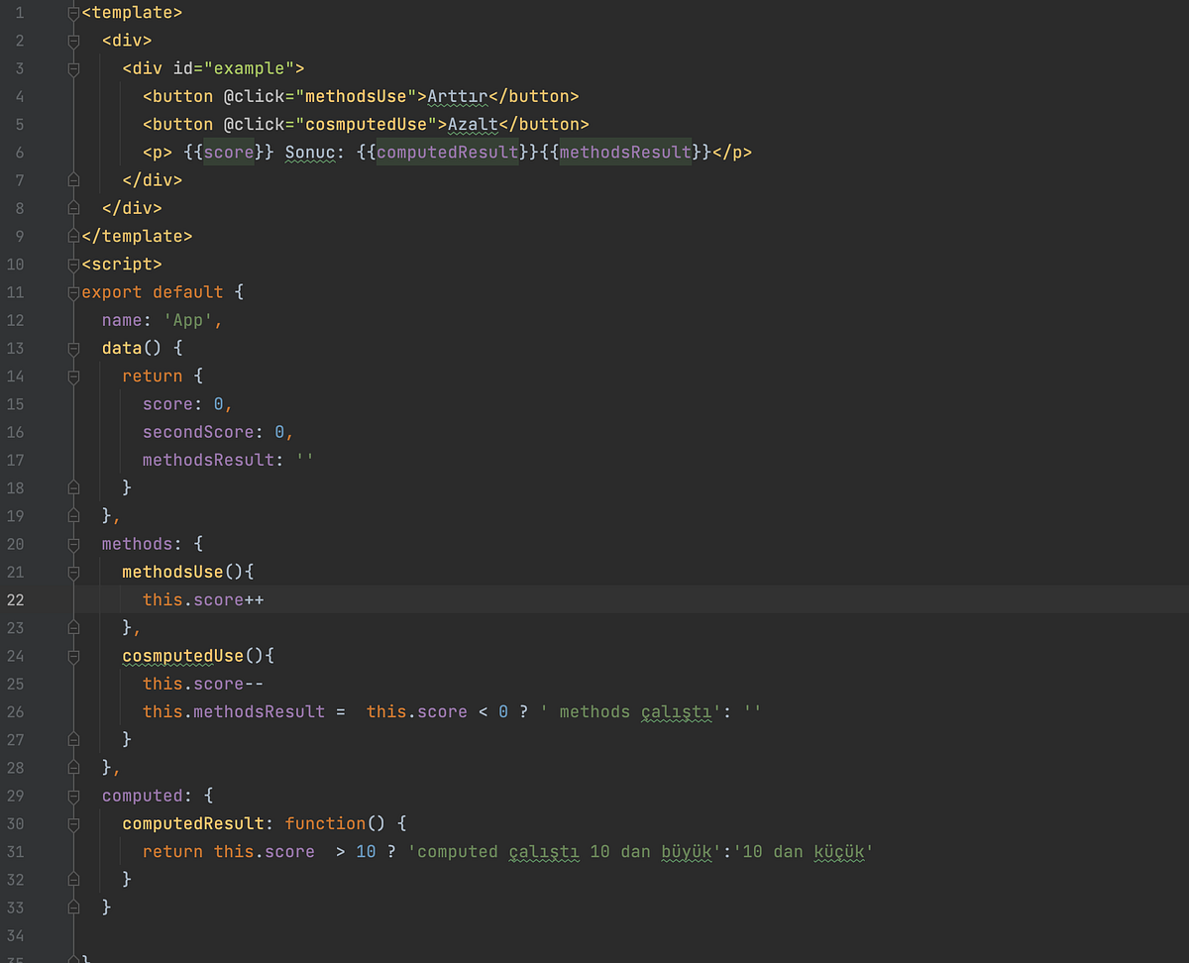Collapse the computed block fold arrow
Screen dimensions: 1189x963
click(x=71, y=795)
